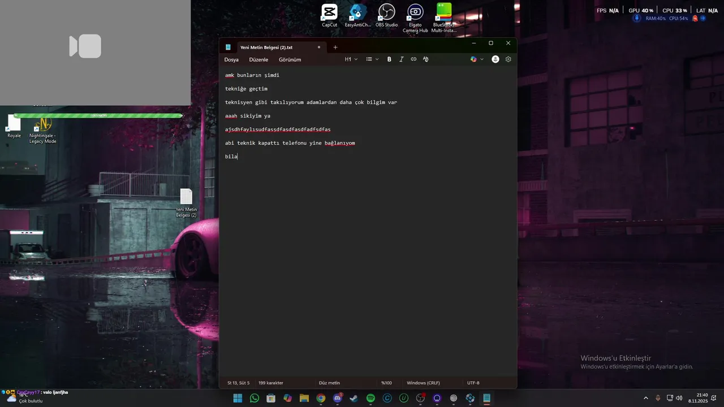Open WhatsApp from the taskbar
724x407 pixels.
(255, 399)
